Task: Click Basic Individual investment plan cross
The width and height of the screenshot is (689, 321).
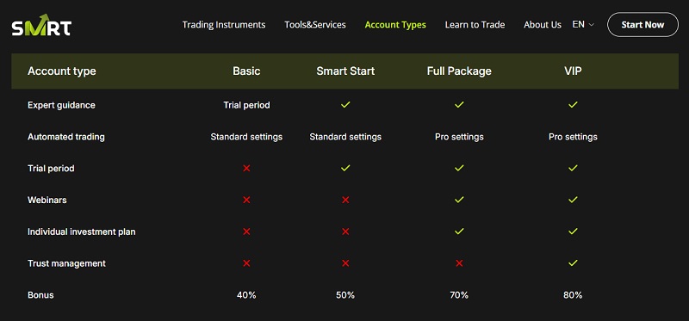Action: 246,231
